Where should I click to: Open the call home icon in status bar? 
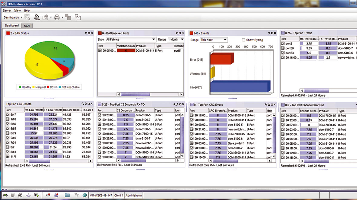(84, 195)
